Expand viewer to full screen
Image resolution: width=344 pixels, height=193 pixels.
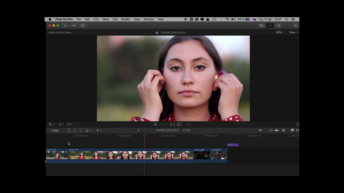click(298, 124)
